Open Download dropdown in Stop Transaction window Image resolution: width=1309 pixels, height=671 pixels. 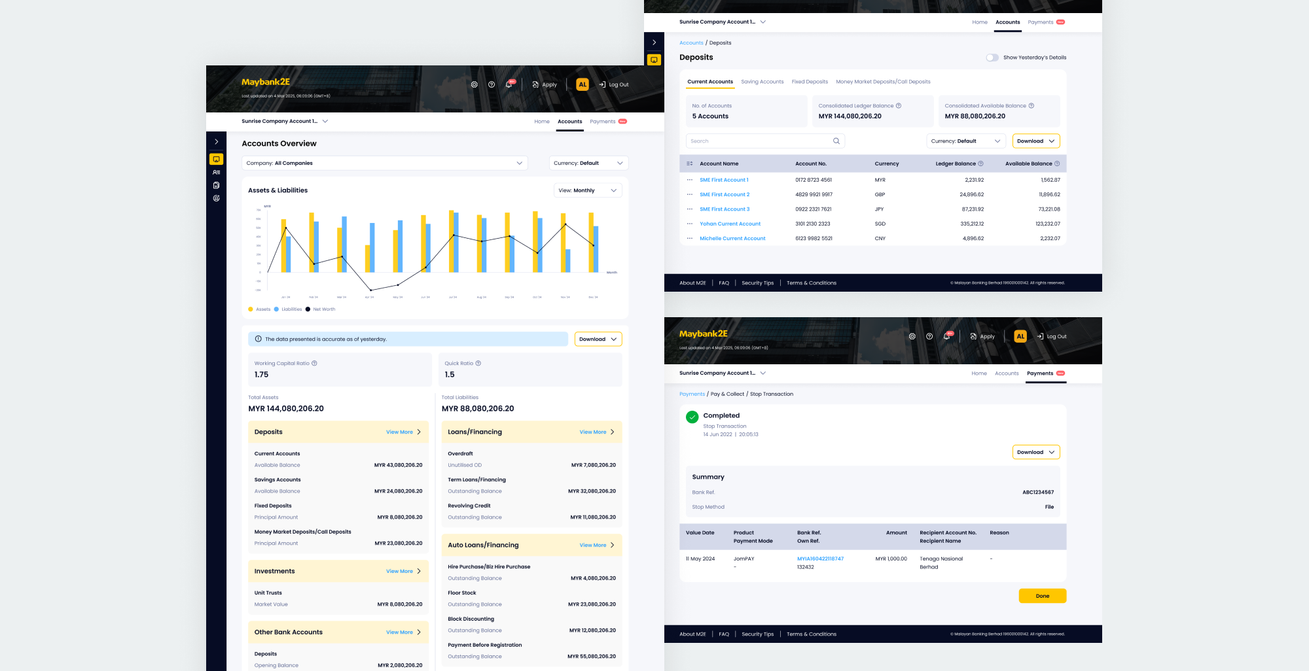coord(1036,452)
